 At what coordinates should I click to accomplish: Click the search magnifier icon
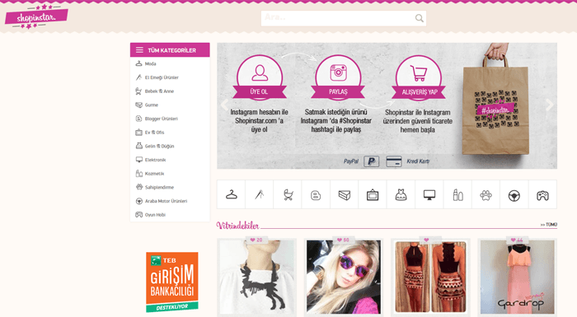pos(419,18)
